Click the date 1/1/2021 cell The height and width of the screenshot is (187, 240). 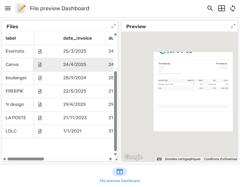coord(72,131)
